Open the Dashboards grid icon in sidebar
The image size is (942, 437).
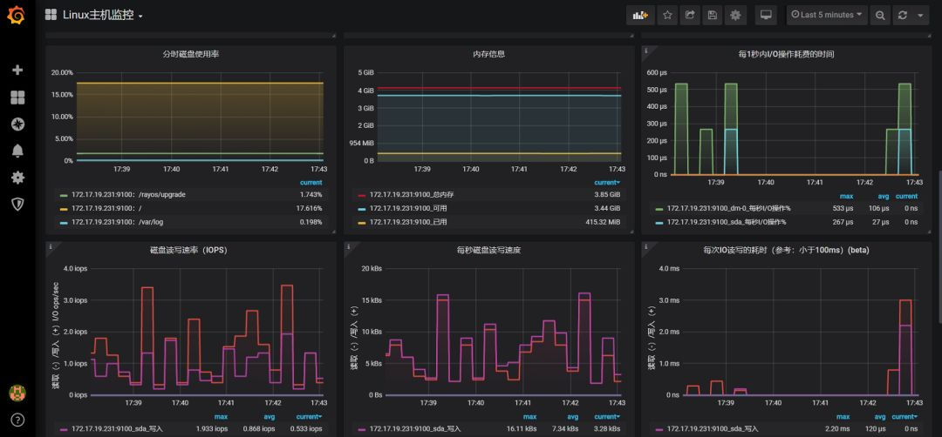(17, 97)
